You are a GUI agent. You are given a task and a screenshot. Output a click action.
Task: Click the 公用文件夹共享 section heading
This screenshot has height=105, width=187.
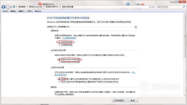[57, 67]
